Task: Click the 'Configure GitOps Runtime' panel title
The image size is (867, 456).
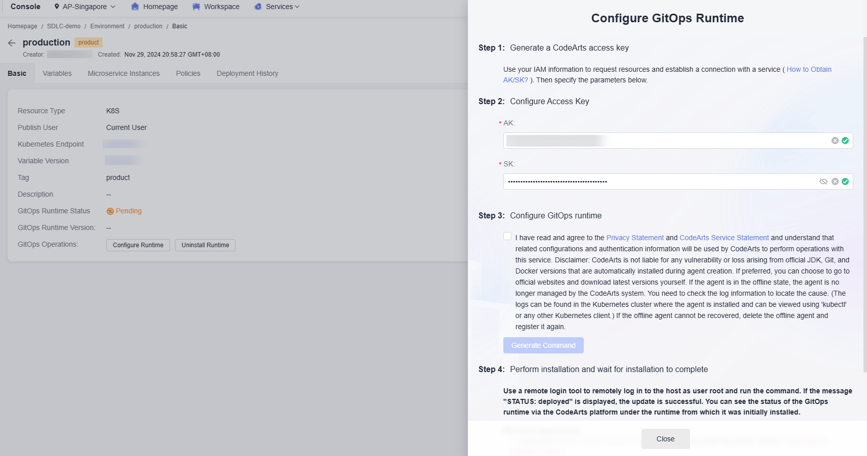Action: click(668, 18)
